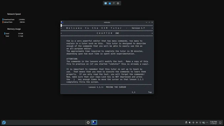Open the Wi-Fi network tray icon
This screenshot has width=224, height=126.
[200, 122]
